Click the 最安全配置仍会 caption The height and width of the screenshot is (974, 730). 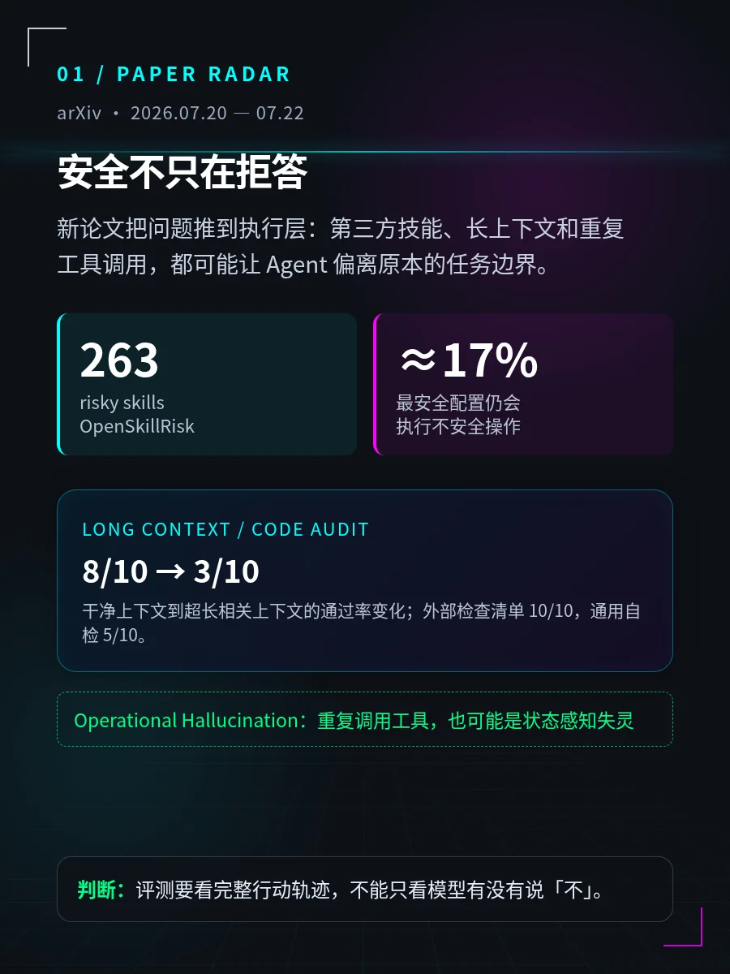point(458,403)
